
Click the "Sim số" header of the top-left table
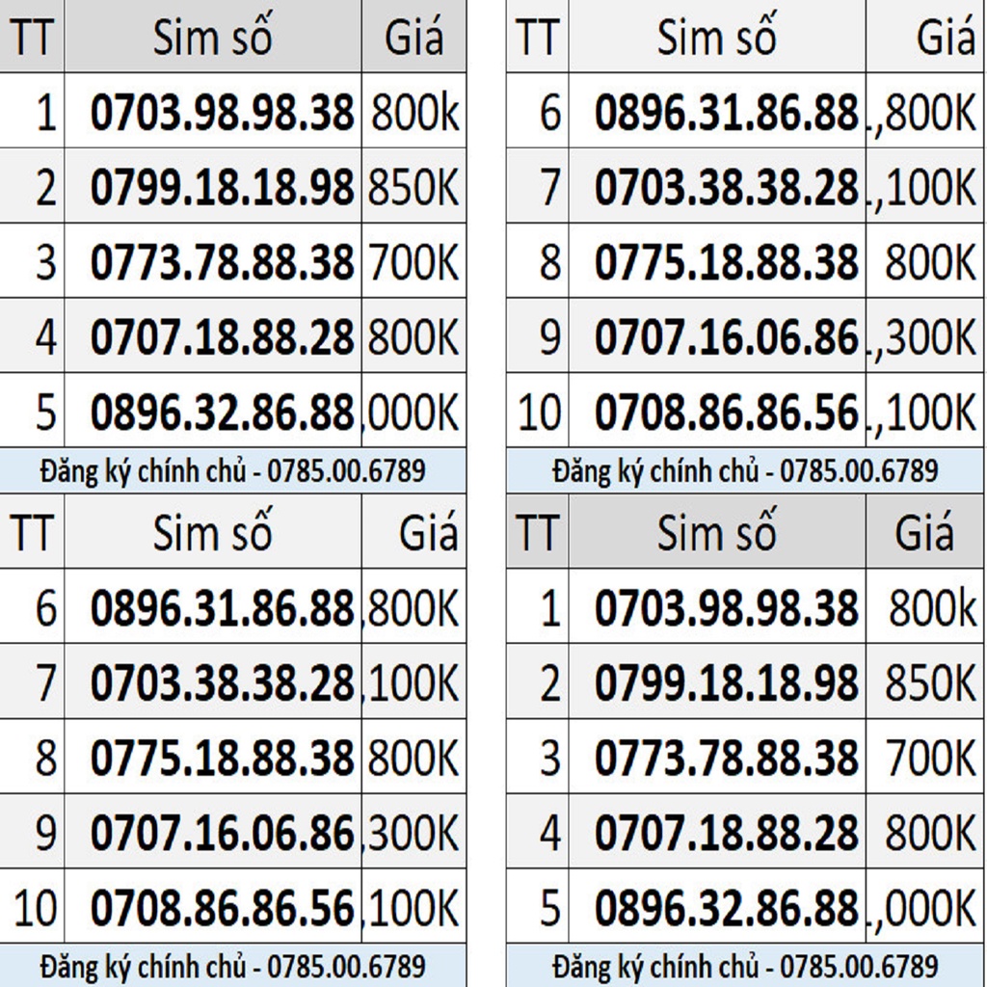pos(213,36)
